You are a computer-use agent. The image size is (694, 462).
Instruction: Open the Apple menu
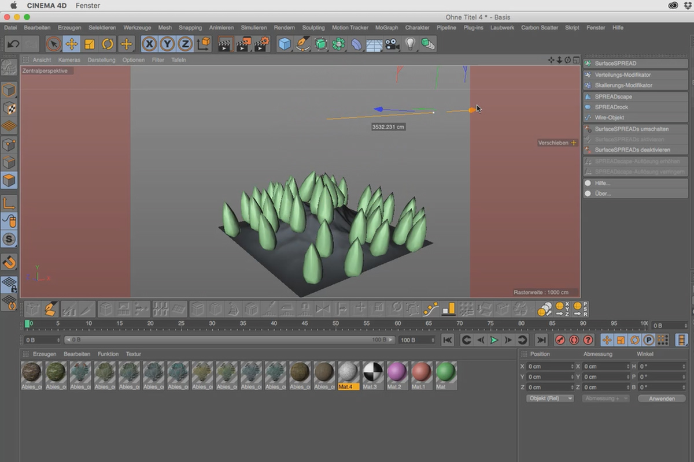click(x=13, y=6)
